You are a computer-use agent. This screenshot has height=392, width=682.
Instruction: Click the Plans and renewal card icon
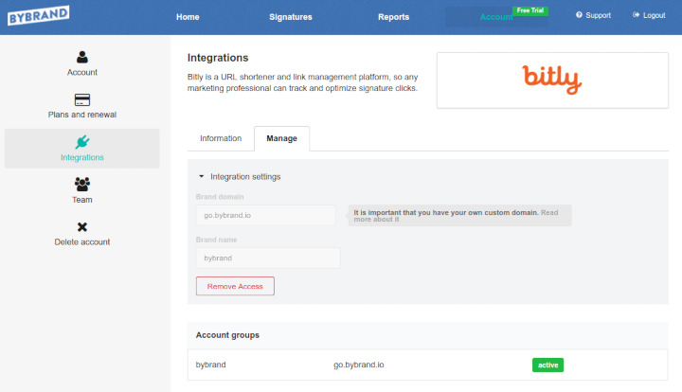coord(82,99)
